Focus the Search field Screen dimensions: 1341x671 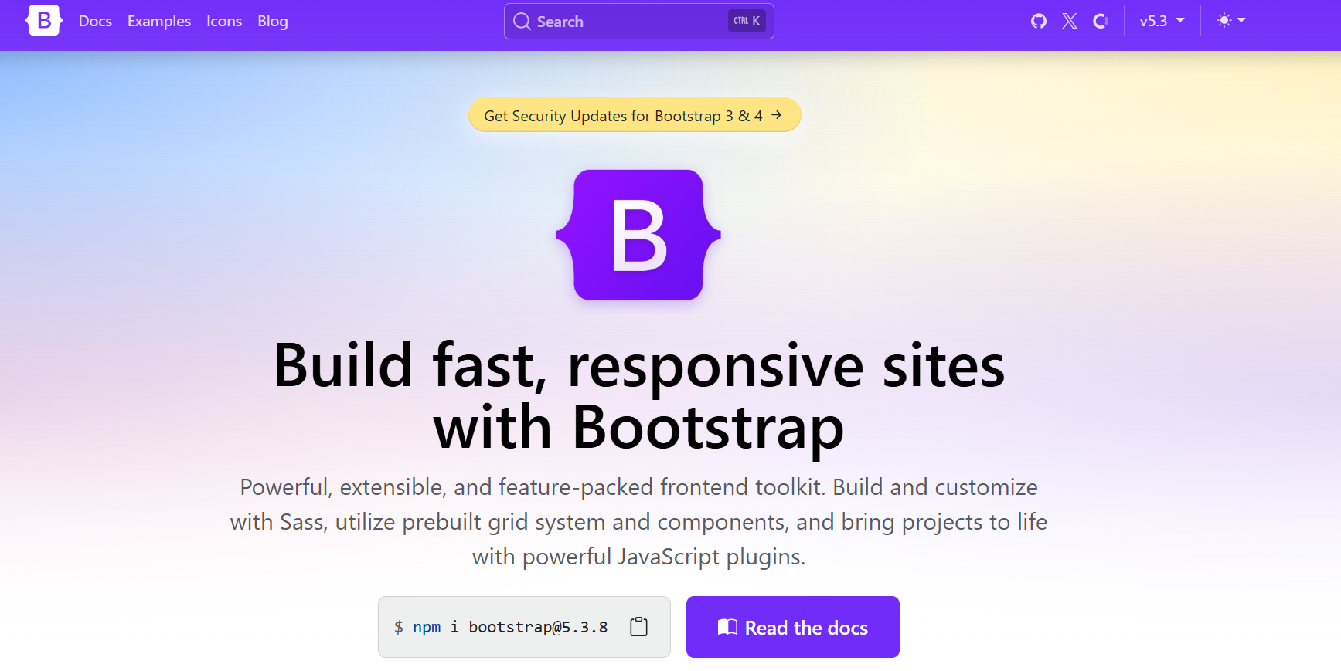[639, 21]
